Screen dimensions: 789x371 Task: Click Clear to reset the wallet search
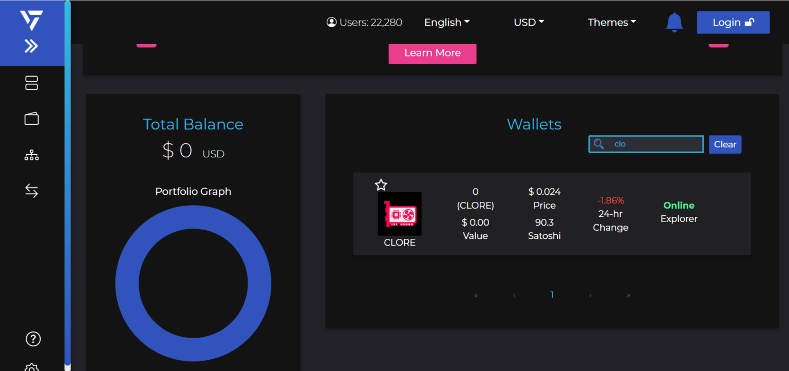[725, 144]
